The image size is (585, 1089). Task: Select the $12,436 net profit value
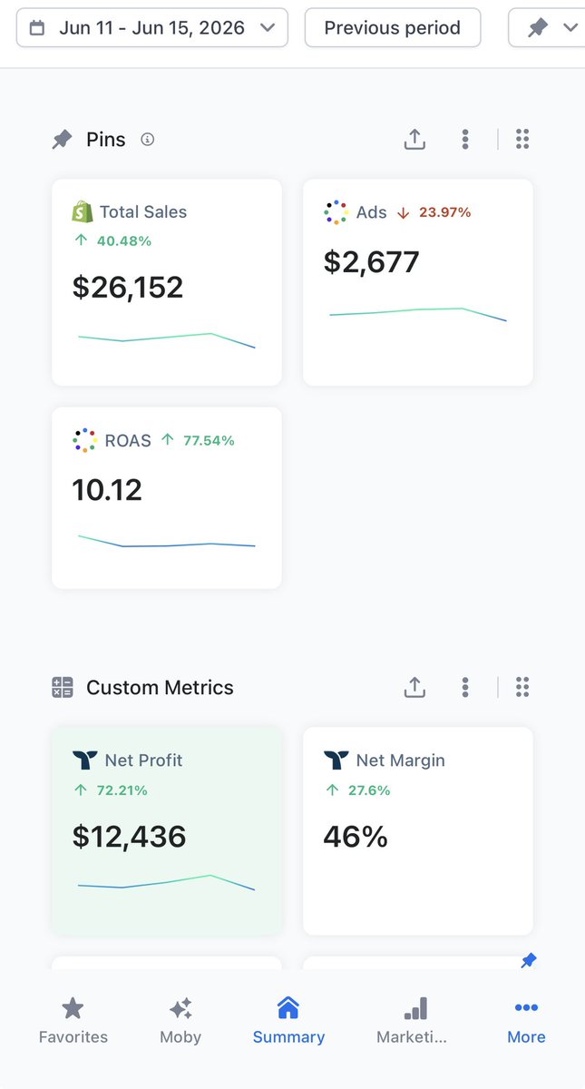(x=130, y=836)
